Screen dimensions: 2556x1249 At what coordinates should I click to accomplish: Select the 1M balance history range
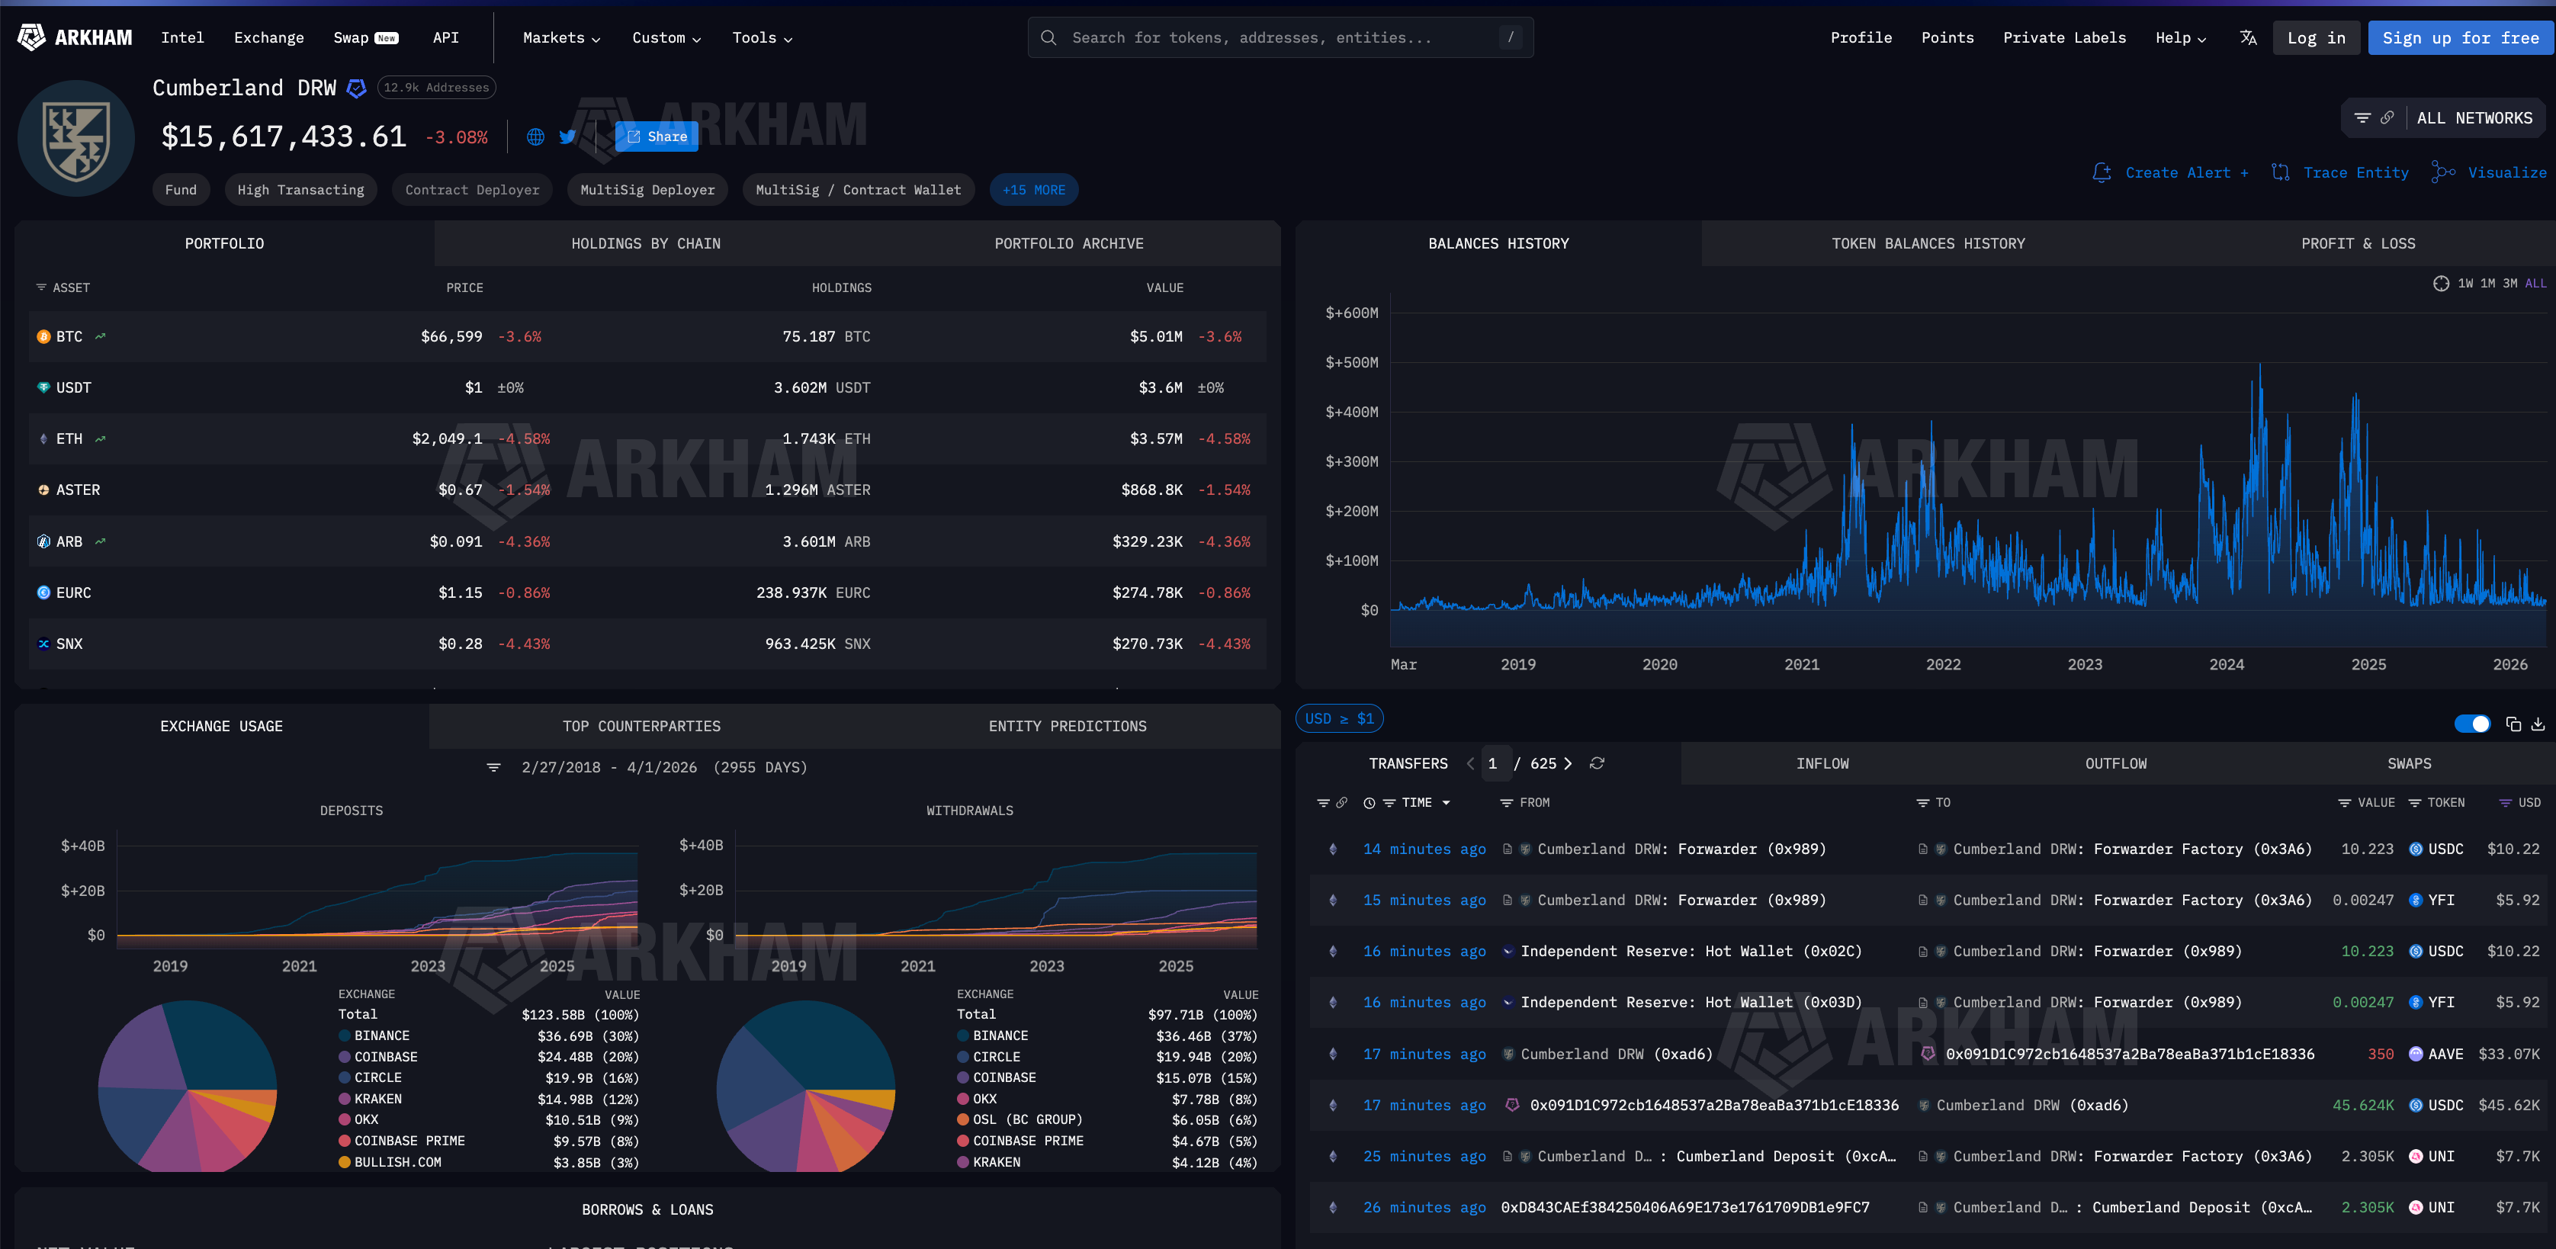pos(2489,284)
